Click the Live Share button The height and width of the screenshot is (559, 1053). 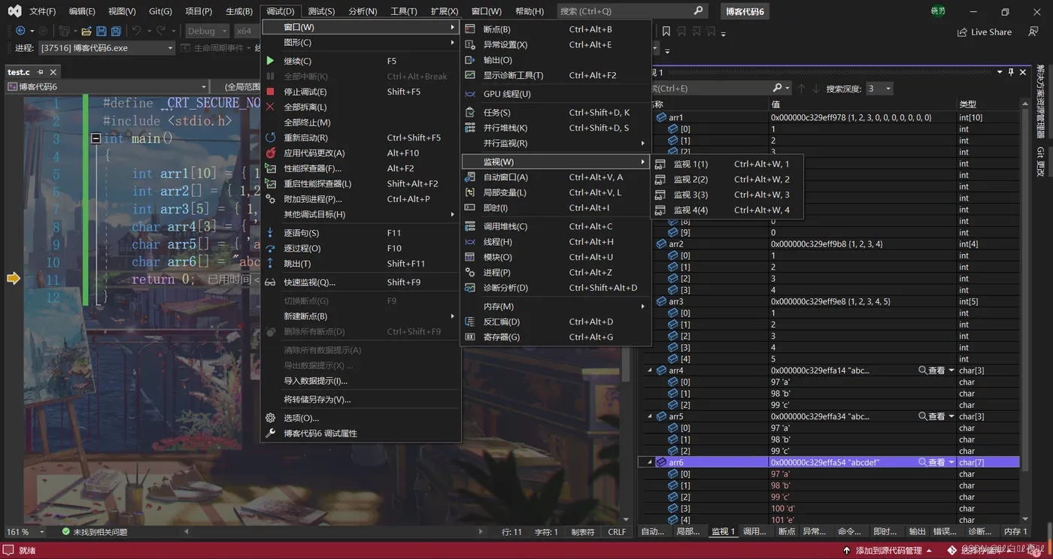(x=984, y=32)
